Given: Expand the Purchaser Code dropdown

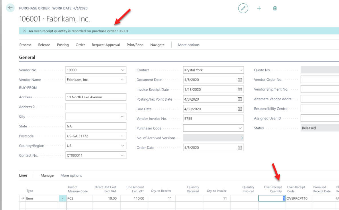Looking at the screenshot, I should click(x=240, y=128).
